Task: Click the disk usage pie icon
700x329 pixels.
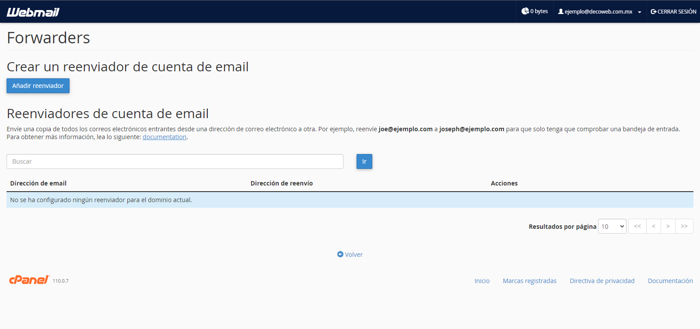Action: [525, 11]
